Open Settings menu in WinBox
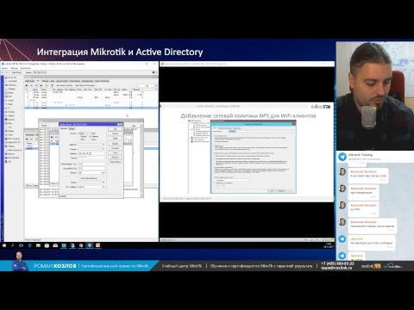This screenshot has width=414, height=310. pos(14,68)
